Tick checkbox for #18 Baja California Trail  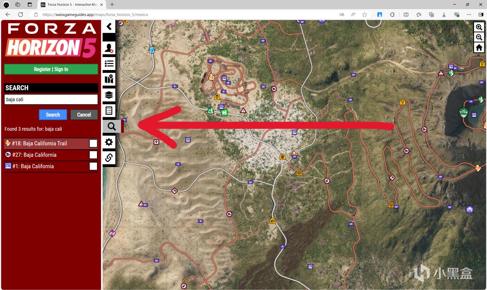[x=93, y=143]
